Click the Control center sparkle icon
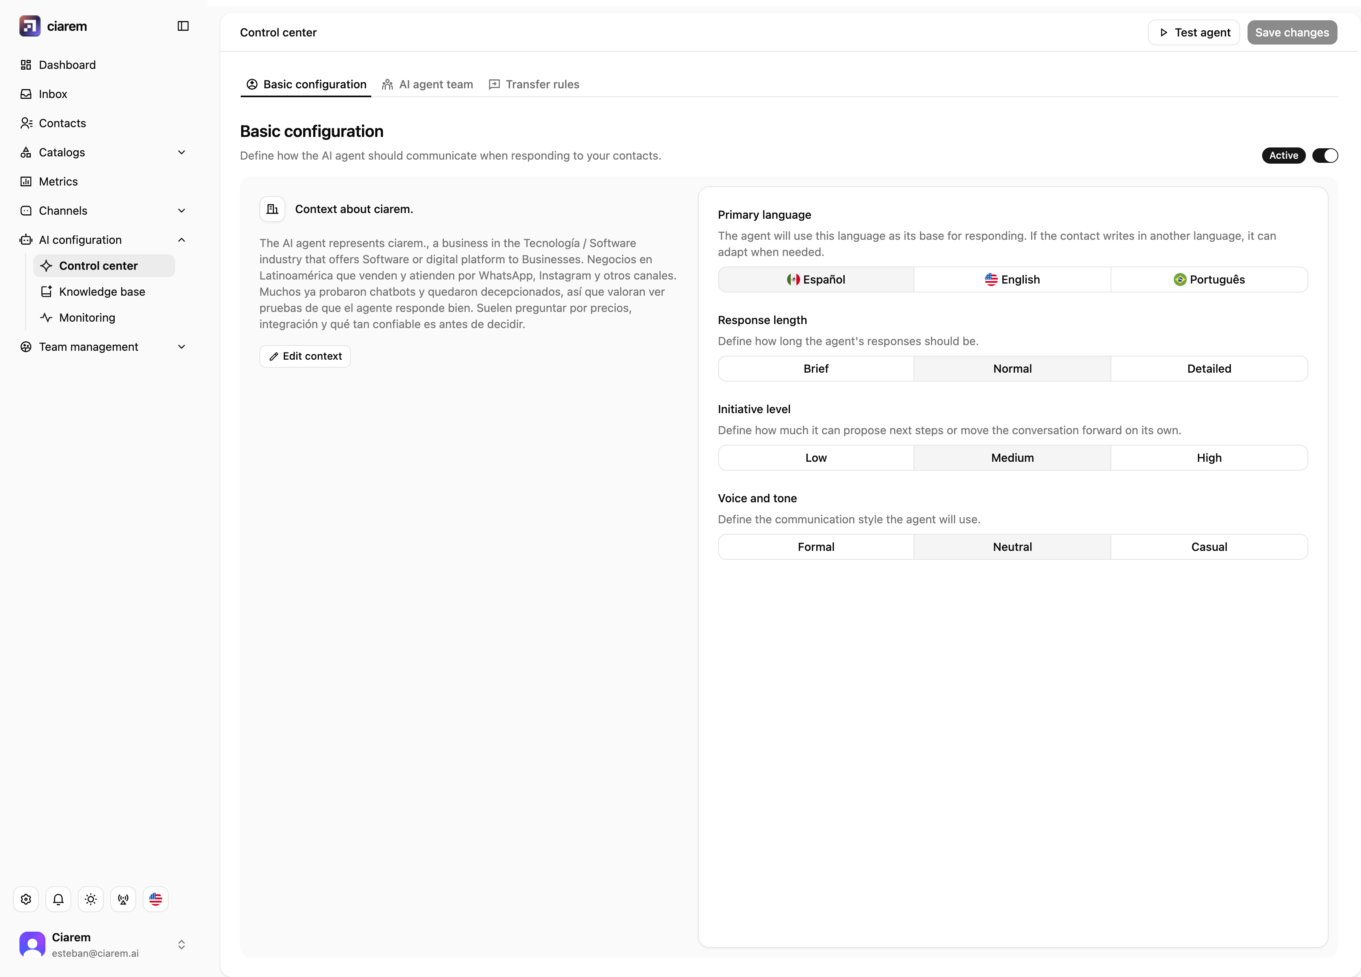1361x977 pixels. (46, 266)
